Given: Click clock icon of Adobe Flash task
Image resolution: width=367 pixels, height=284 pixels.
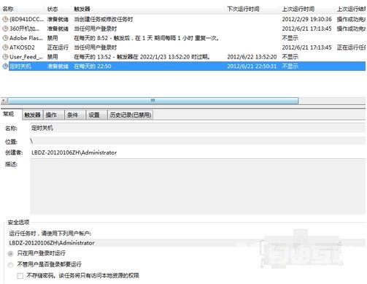Looking at the screenshot, I should click(5, 38).
